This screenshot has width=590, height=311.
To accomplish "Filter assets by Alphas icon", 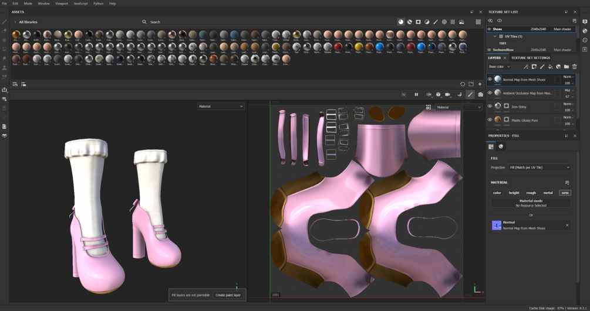I will (444, 22).
